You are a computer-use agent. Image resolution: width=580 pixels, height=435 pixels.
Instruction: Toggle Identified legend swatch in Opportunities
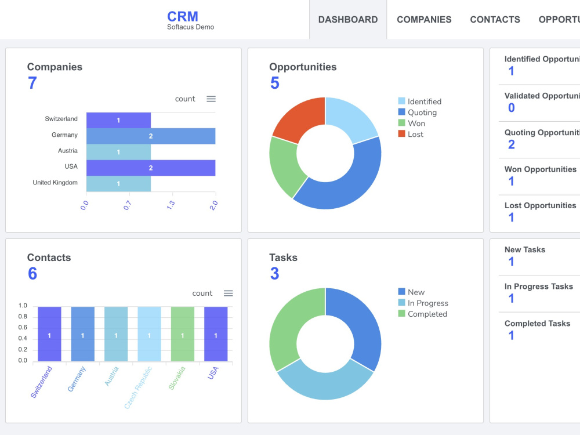click(x=401, y=101)
